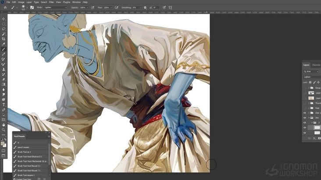The image size is (321, 180).
Task: Open the Opacity slider arrow
Action: (x=88, y=7)
